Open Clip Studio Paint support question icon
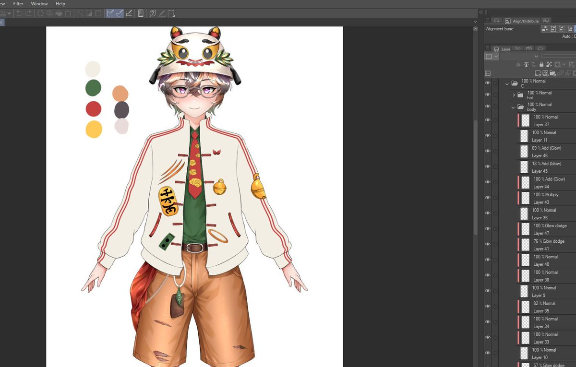 tap(153, 13)
